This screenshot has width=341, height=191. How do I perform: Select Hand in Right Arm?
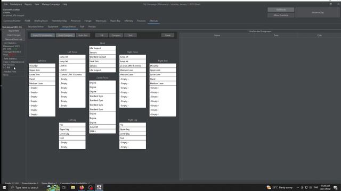point(163,79)
